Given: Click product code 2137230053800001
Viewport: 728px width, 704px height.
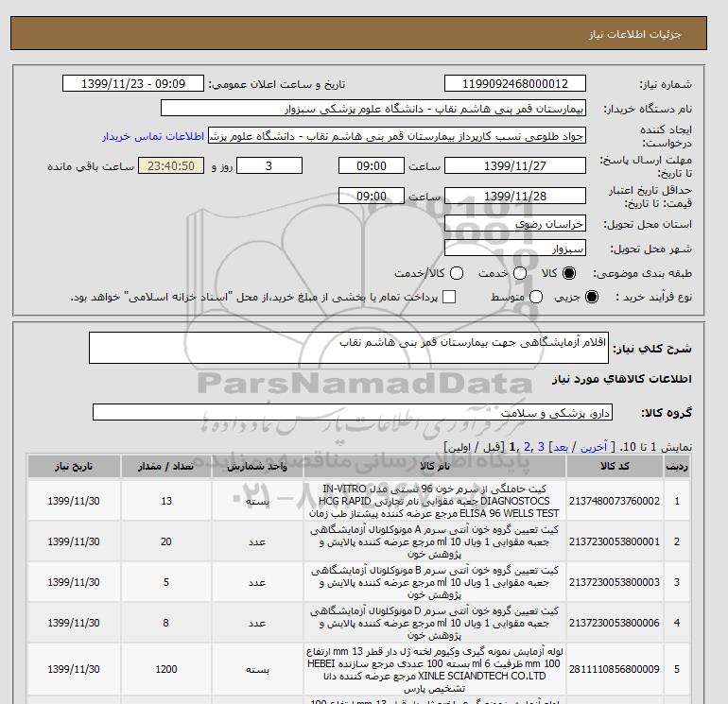Looking at the screenshot, I should click(615, 541).
